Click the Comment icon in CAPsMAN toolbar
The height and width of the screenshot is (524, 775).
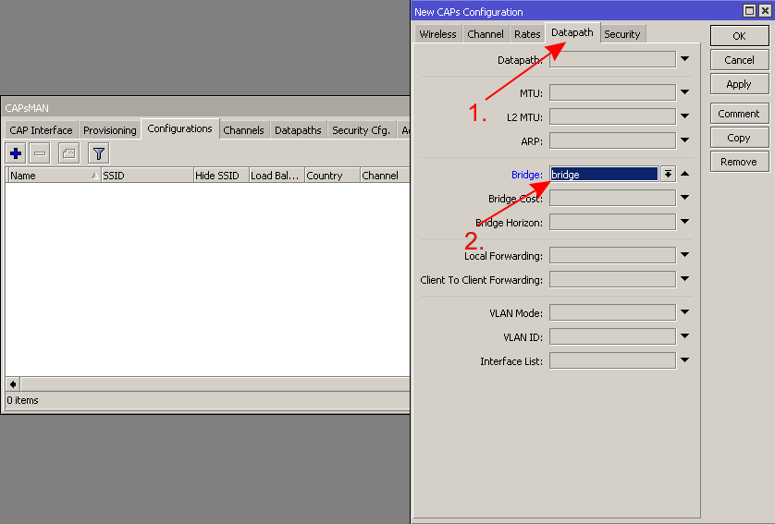point(68,153)
